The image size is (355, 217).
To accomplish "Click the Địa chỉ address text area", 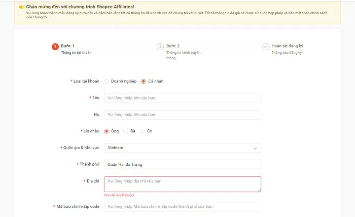I will click(x=183, y=184).
